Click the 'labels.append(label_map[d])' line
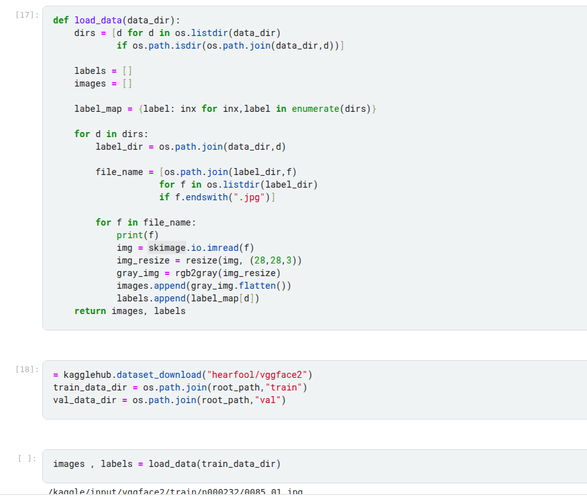The width and height of the screenshot is (587, 496). pos(188,299)
